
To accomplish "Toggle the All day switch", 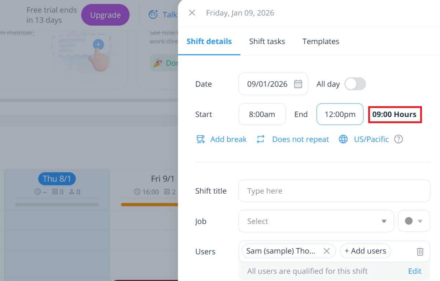I will coord(355,84).
